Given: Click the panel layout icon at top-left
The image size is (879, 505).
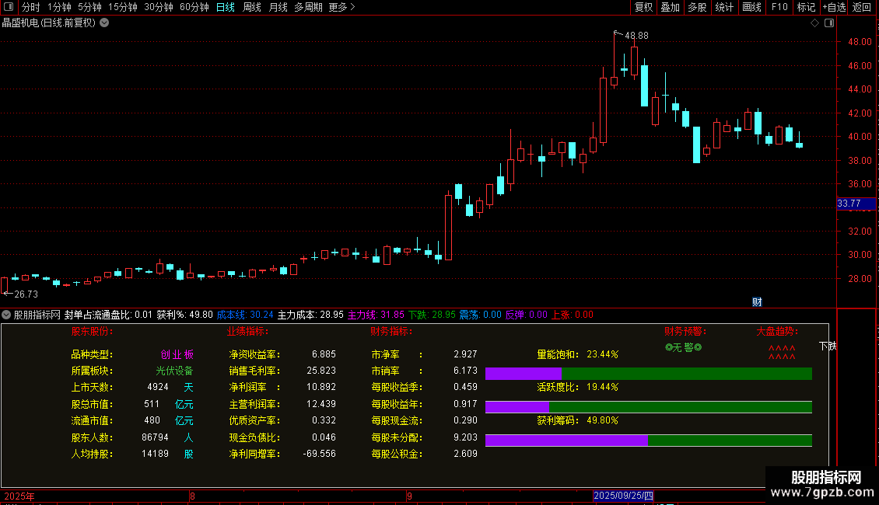Looking at the screenshot, I should tap(9, 7).
